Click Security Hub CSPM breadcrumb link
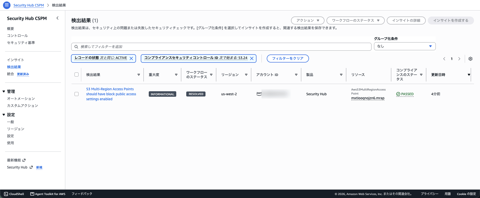The image size is (480, 198). point(29,5)
